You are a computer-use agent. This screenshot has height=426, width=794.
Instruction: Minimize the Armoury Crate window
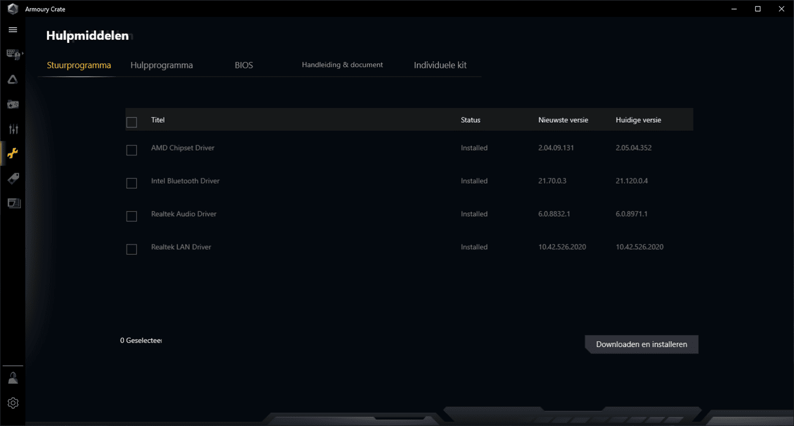[x=734, y=8]
